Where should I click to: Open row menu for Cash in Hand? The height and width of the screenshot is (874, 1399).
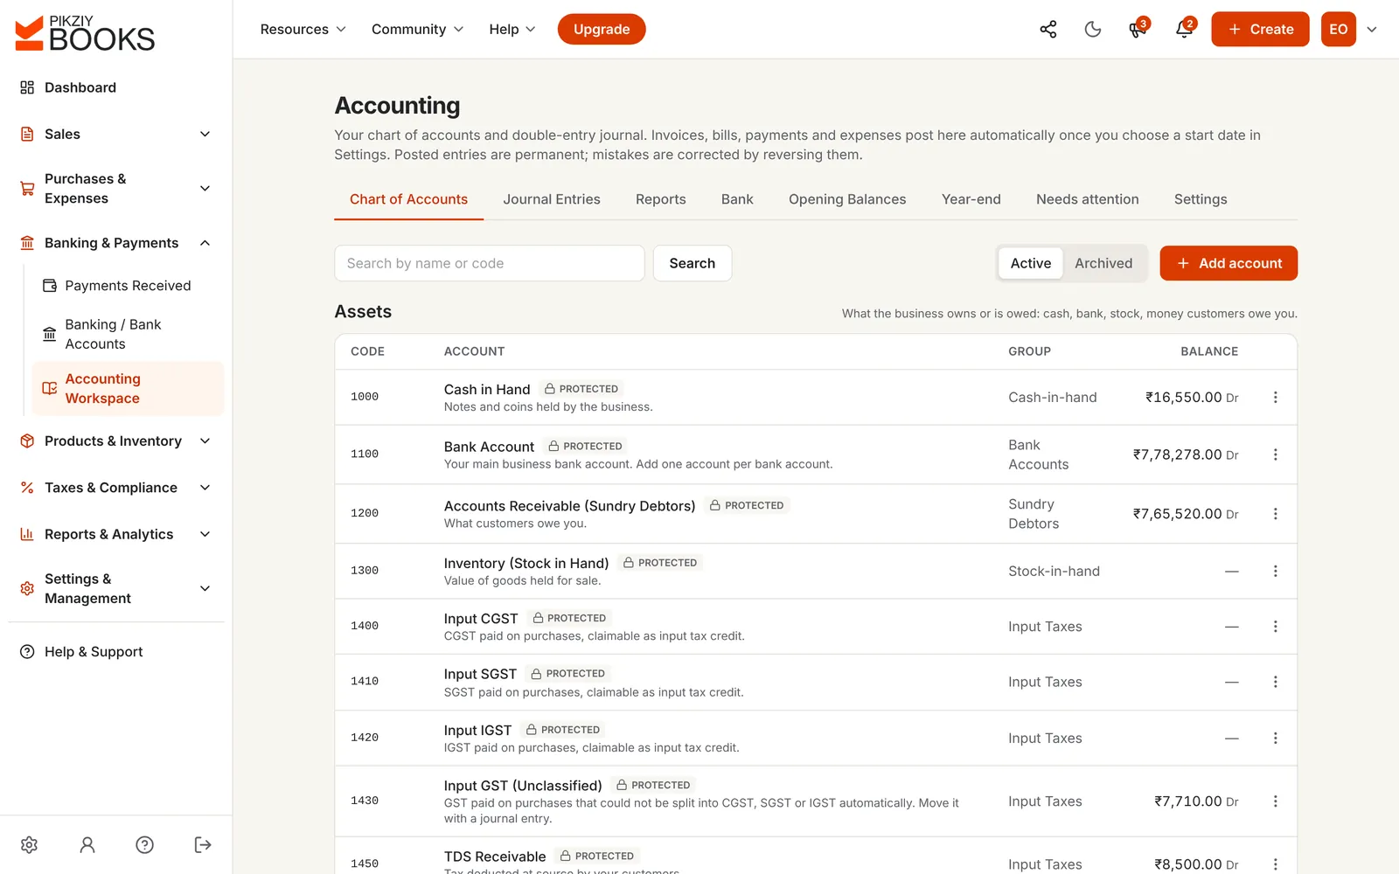point(1275,397)
